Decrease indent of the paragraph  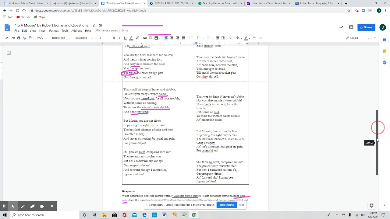click(x=217, y=38)
